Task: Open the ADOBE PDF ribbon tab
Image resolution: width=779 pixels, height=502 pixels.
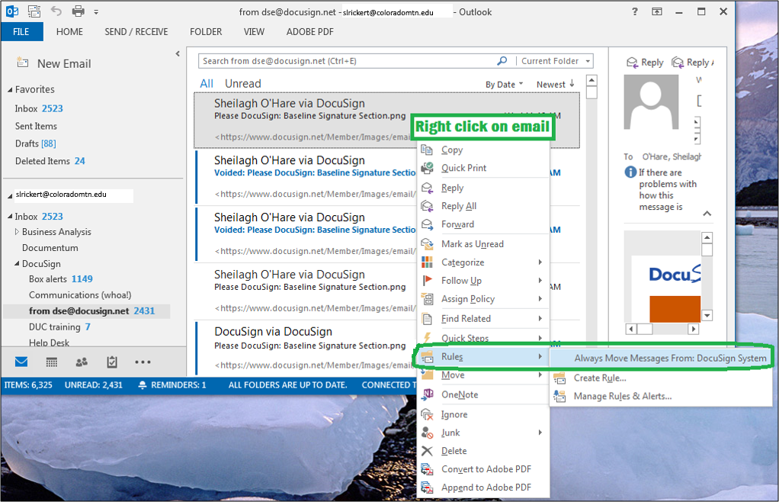Action: pos(309,32)
